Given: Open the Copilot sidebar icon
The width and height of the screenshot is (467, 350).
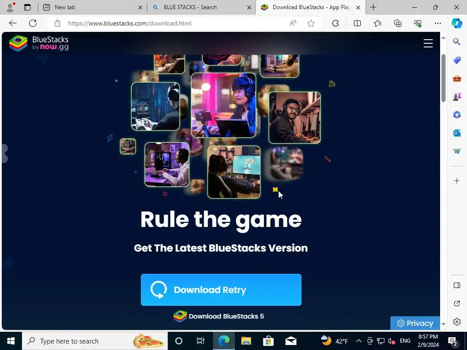Looking at the screenshot, I should point(457,23).
